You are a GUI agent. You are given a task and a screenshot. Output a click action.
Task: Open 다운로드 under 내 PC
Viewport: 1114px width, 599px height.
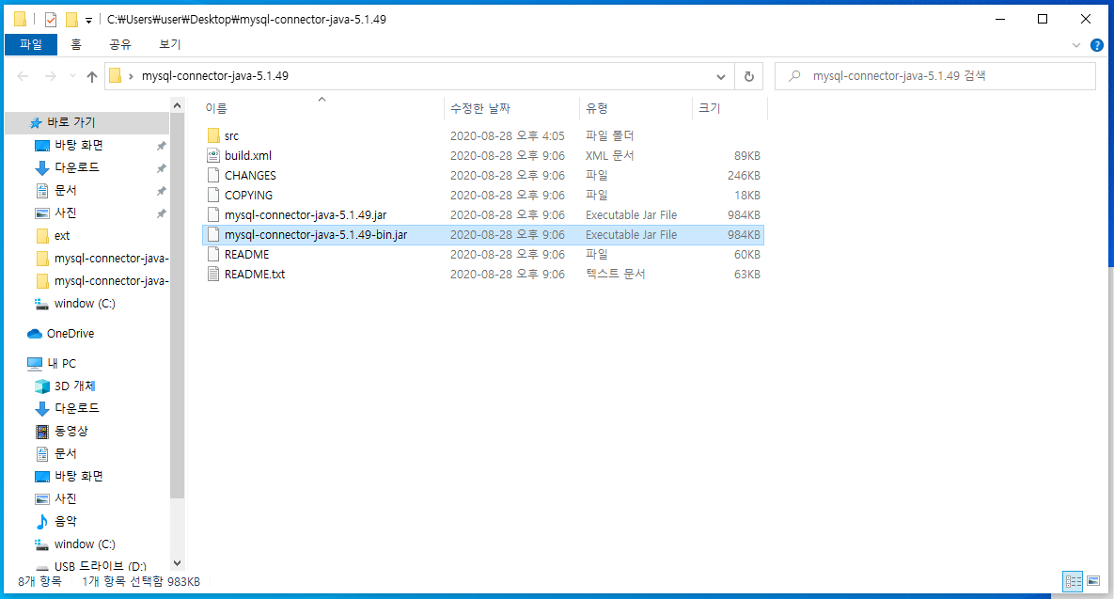(77, 408)
